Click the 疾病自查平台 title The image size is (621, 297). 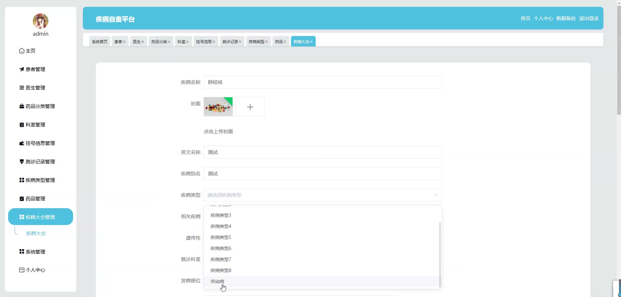click(115, 19)
